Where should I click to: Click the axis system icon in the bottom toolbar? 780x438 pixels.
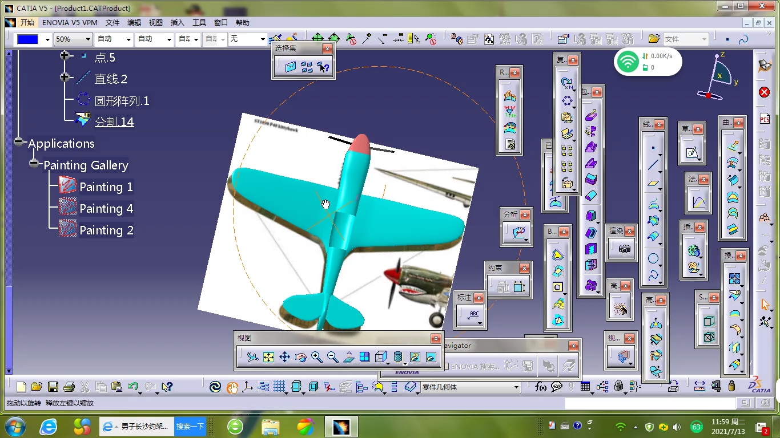click(247, 387)
